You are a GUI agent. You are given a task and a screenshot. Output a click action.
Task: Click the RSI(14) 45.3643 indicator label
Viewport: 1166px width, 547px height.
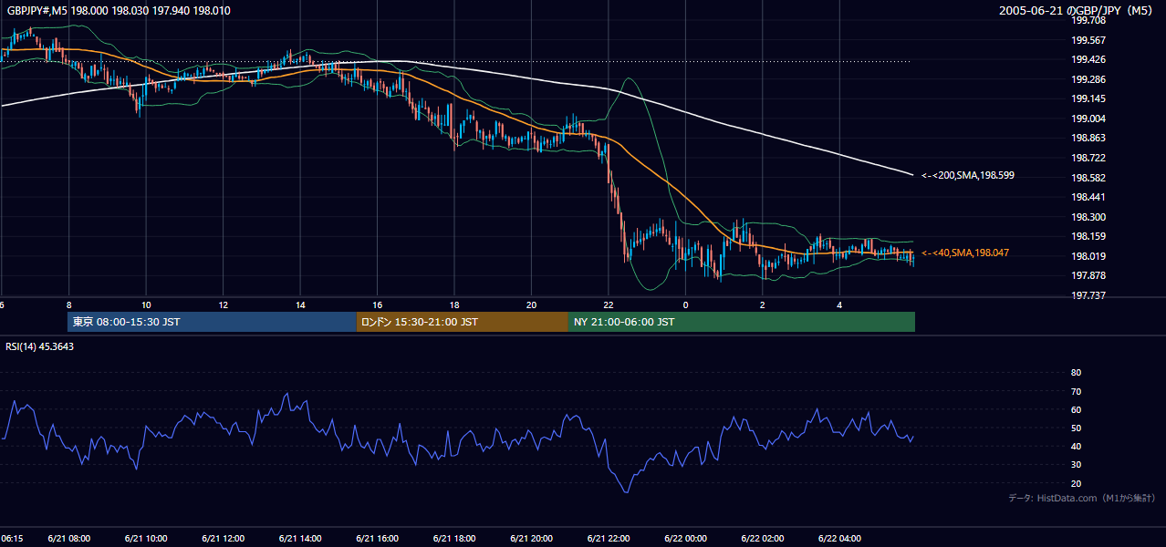[x=39, y=346]
